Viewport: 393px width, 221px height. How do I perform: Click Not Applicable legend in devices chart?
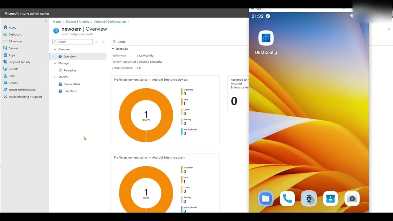pos(189,132)
